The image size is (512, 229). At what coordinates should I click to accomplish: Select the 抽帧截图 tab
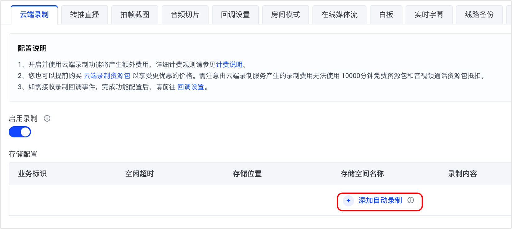click(135, 15)
